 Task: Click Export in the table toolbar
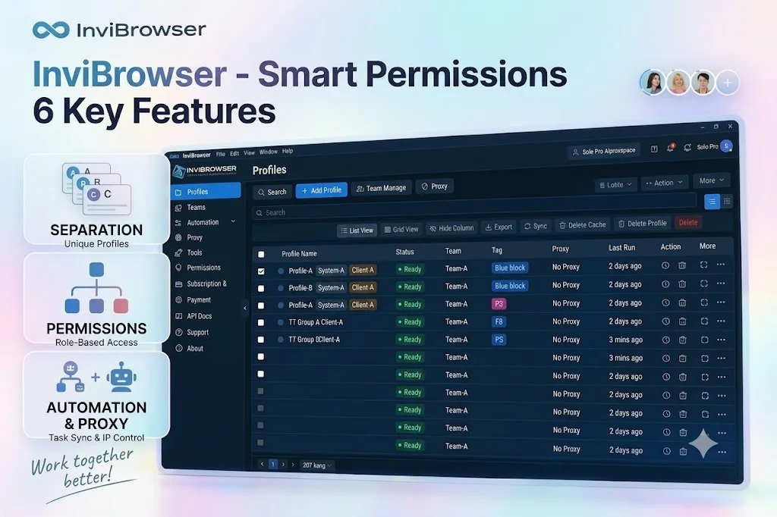click(499, 227)
